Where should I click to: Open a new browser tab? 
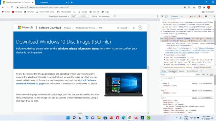(x=72, y=2)
